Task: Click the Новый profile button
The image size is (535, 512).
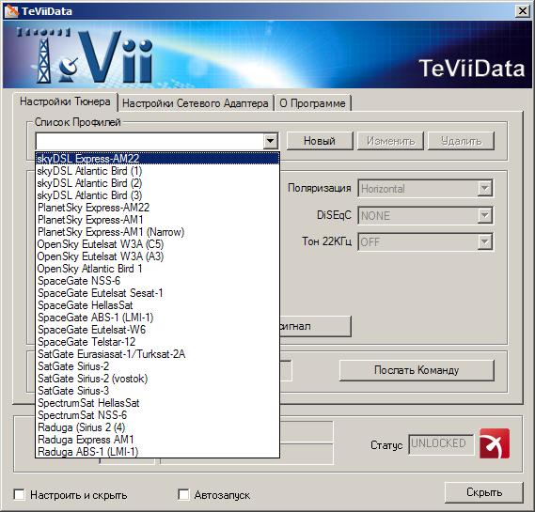Action: point(320,141)
